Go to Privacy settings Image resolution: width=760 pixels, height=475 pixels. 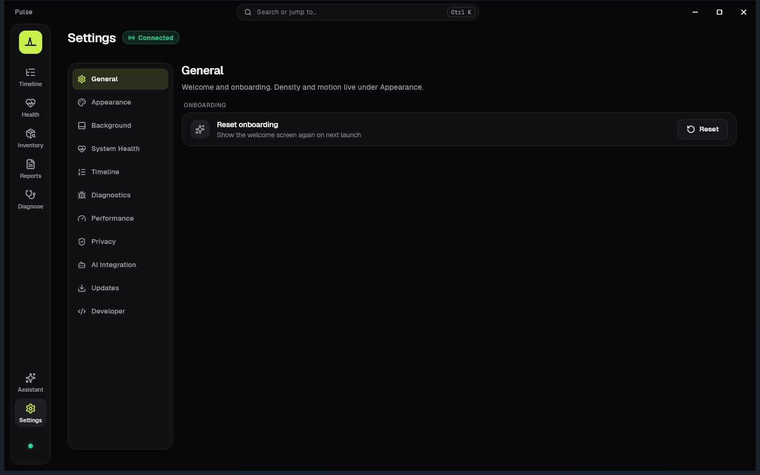tap(120, 242)
